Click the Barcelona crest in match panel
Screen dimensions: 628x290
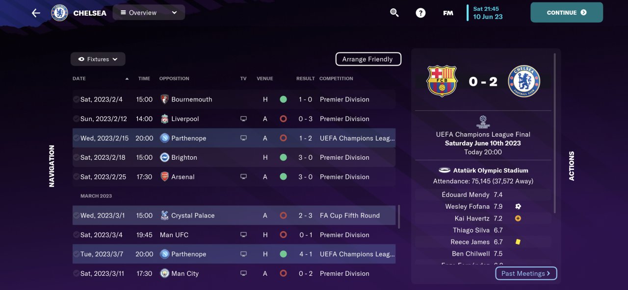click(x=442, y=81)
